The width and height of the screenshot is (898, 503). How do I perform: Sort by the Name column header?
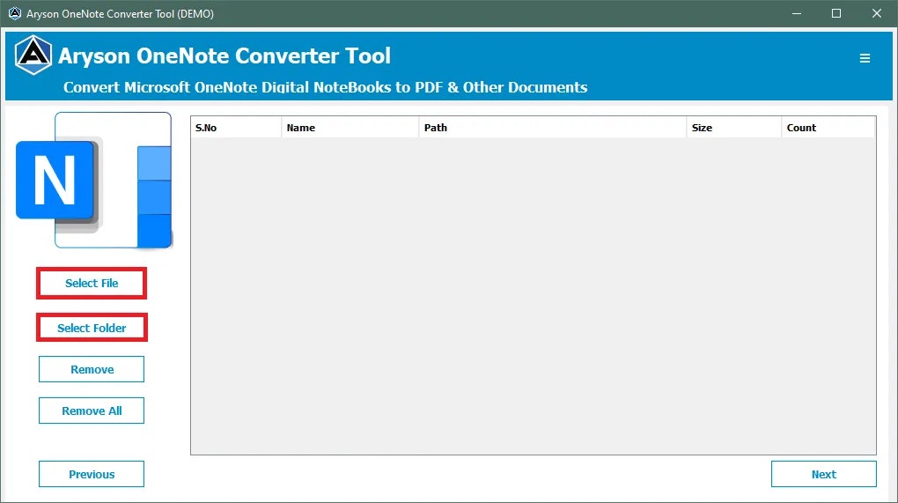[350, 128]
